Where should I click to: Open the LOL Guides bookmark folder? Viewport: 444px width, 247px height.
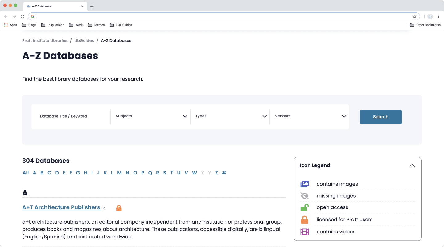pos(121,25)
